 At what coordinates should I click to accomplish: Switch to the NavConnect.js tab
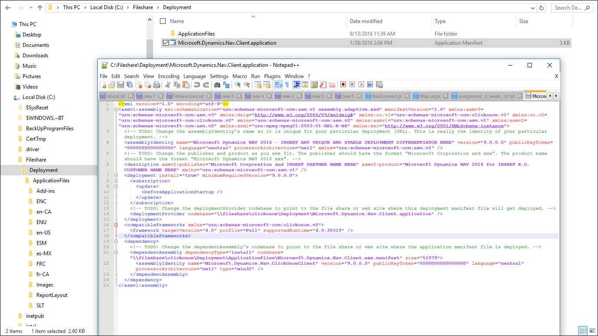[386, 96]
